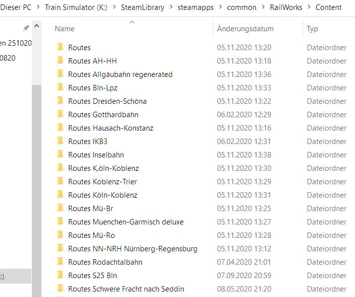Open the chevron after Train Simulator (K:)
This screenshot has width=355, height=297.
click(x=115, y=7)
